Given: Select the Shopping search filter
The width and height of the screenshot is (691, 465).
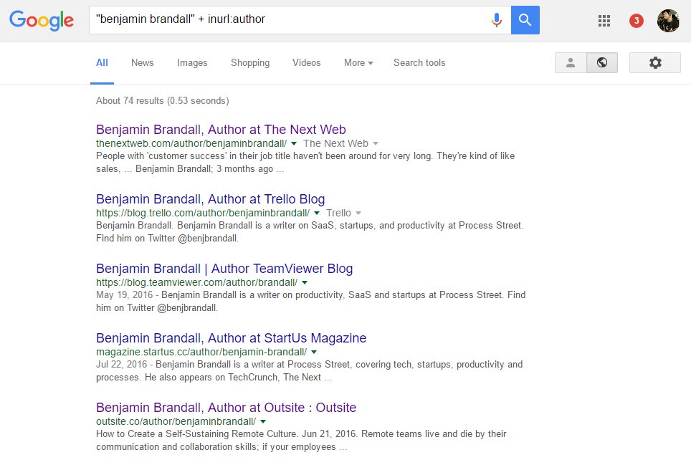Looking at the screenshot, I should pos(249,63).
